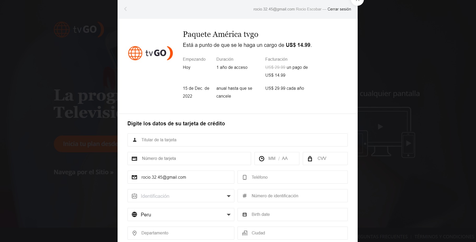Click the struck-through US$ 29.99 price
Screen dimensions: 476x242
[x=275, y=67]
